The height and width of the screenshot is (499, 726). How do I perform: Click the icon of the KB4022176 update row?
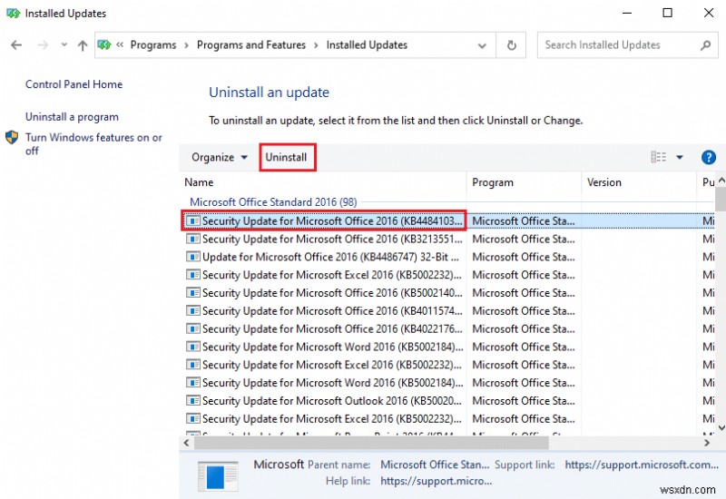193,329
